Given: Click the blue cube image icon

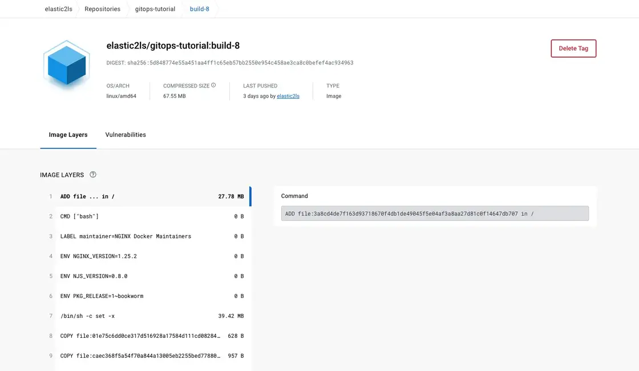Looking at the screenshot, I should pyautogui.click(x=67, y=66).
